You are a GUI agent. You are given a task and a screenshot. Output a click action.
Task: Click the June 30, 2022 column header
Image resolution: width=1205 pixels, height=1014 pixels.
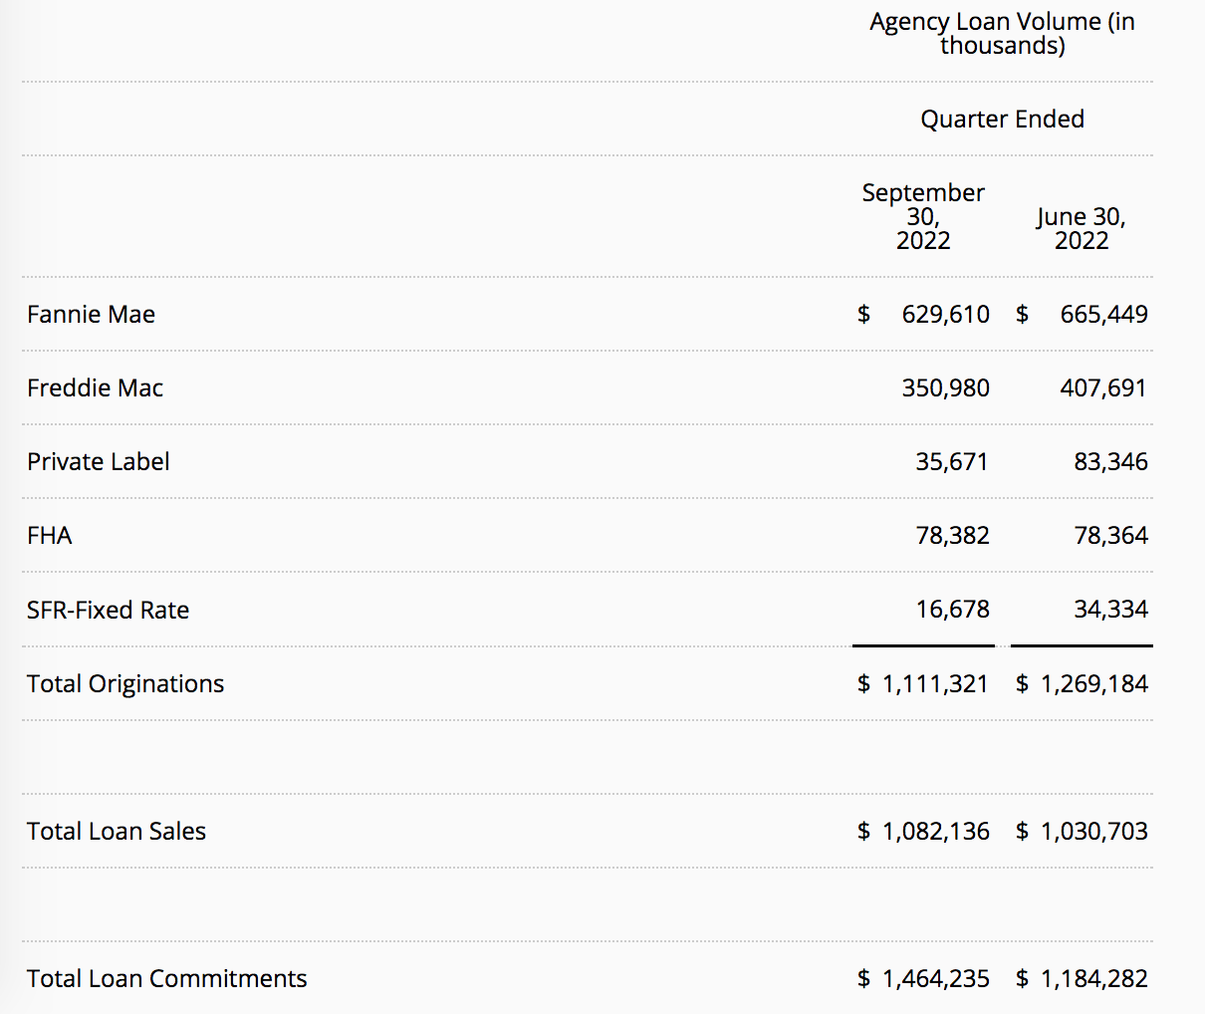pos(1082,229)
